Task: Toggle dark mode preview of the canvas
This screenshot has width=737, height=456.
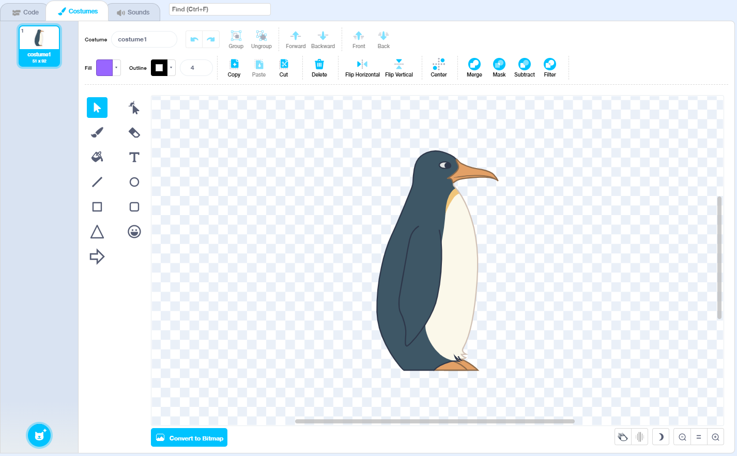Action: tap(660, 436)
